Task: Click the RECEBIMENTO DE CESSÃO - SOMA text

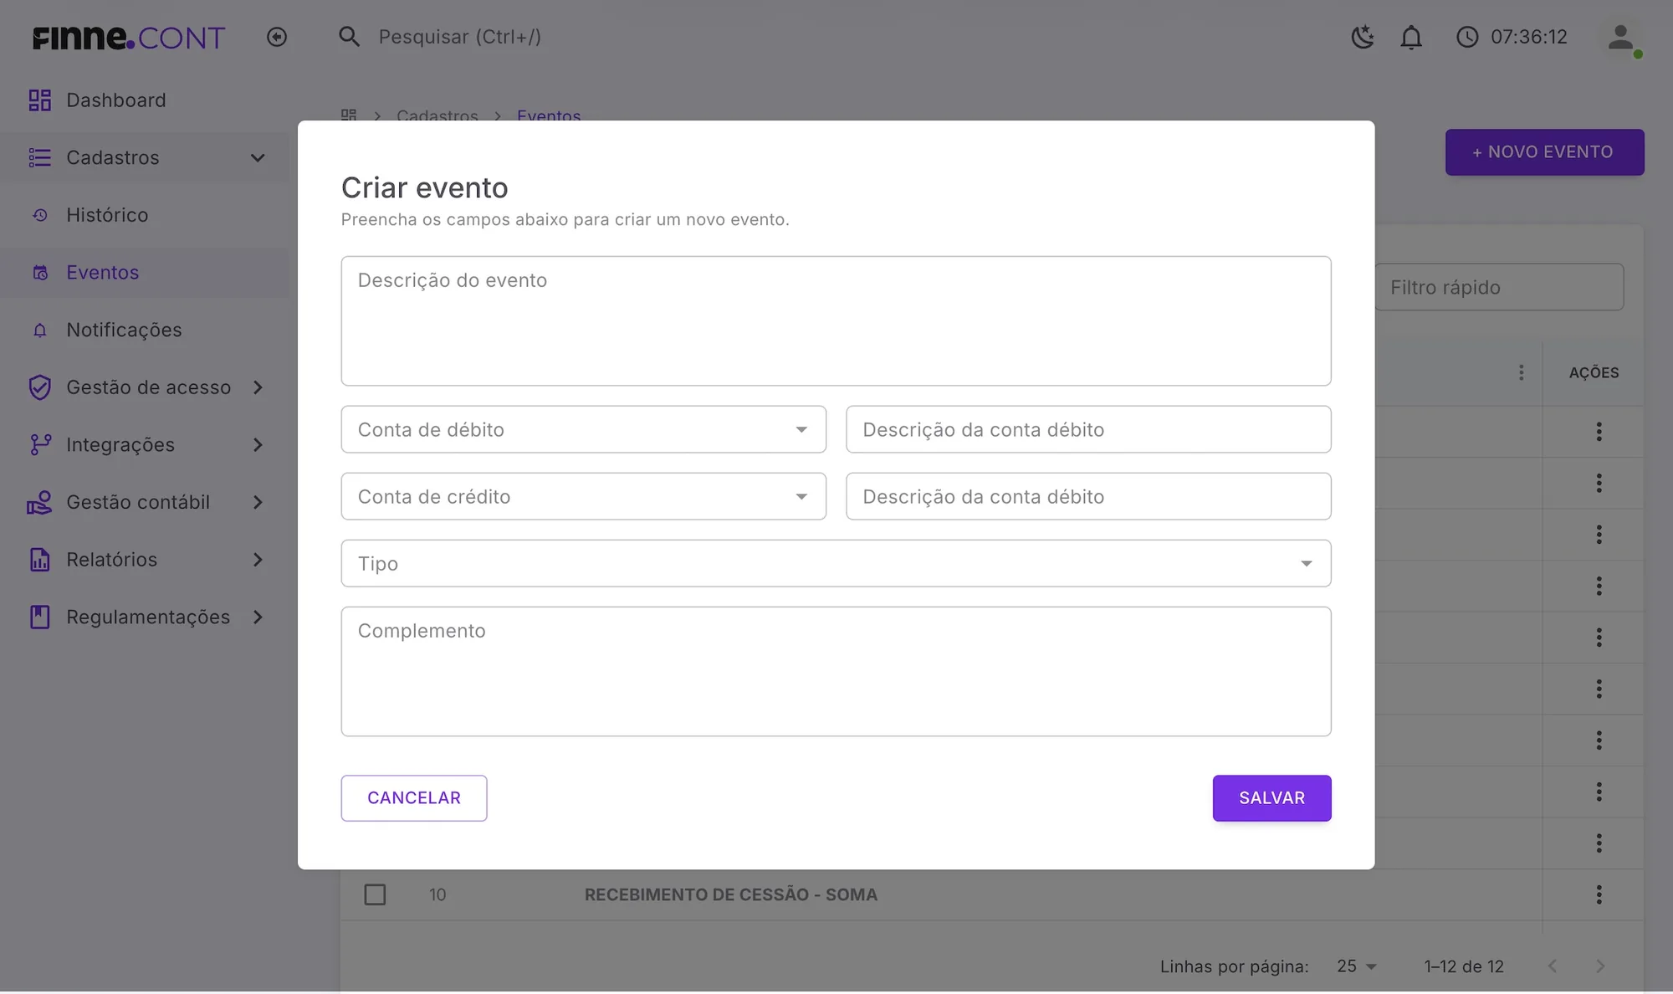Action: point(730,894)
